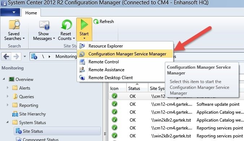Open Site Hierarchy in the tree

[33, 114]
